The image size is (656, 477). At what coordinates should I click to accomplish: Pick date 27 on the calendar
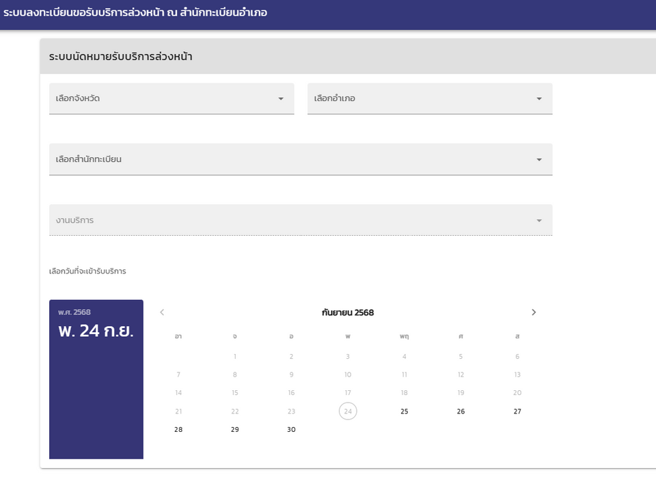click(x=517, y=411)
